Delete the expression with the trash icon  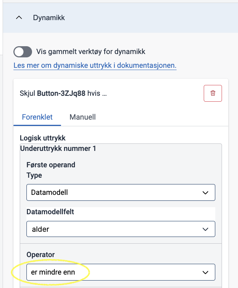tap(213, 93)
